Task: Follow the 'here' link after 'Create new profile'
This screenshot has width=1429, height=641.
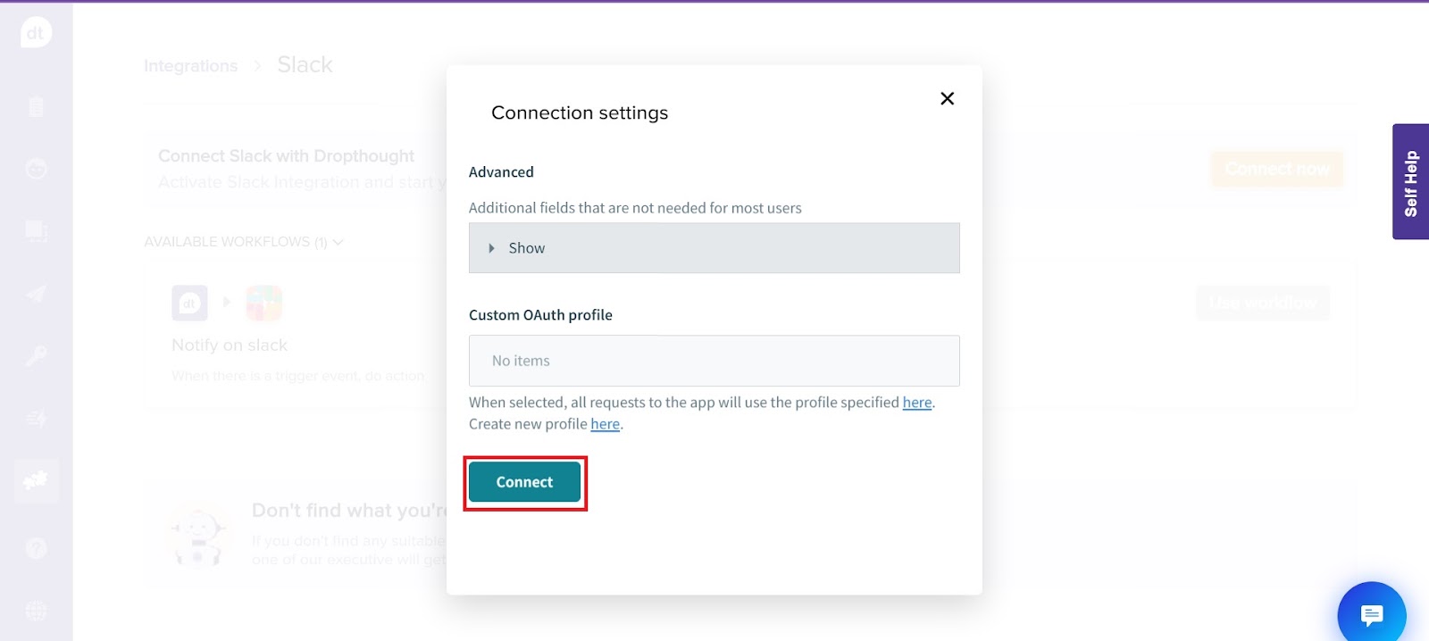Action: pos(605,424)
